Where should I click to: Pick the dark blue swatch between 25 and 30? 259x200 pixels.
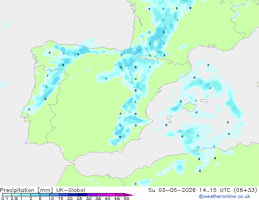coord(83,195)
